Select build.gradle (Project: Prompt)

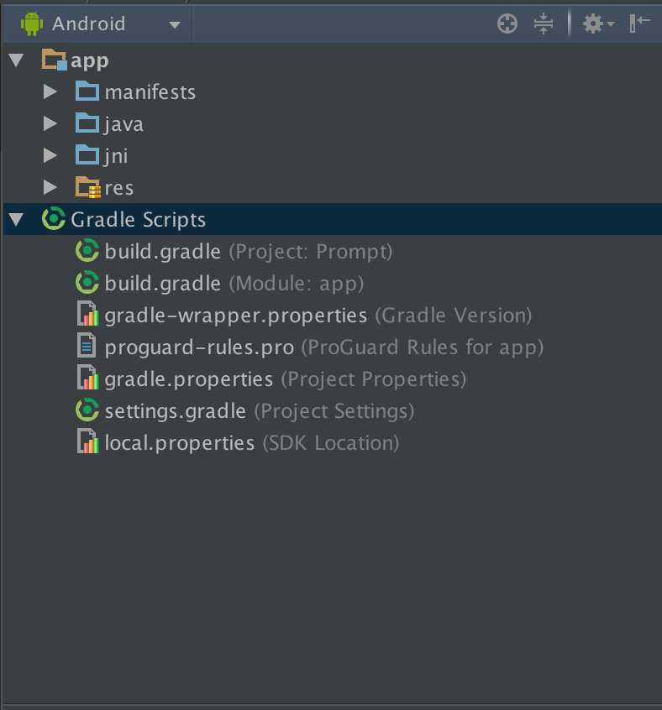(249, 251)
